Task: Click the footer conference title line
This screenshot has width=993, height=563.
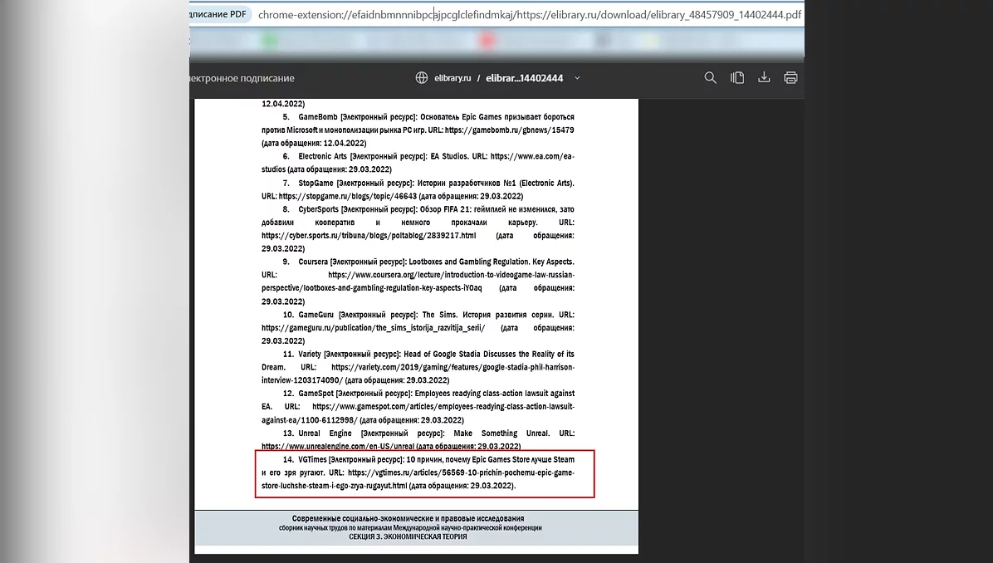Action: pos(408,519)
